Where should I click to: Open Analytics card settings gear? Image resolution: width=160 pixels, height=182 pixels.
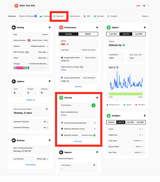pos(145,116)
